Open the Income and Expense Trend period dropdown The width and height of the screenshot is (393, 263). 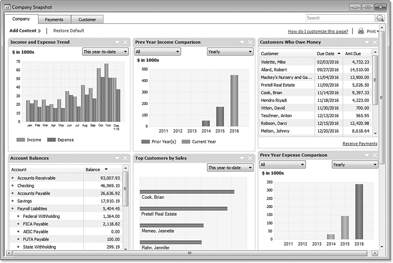(x=105, y=52)
